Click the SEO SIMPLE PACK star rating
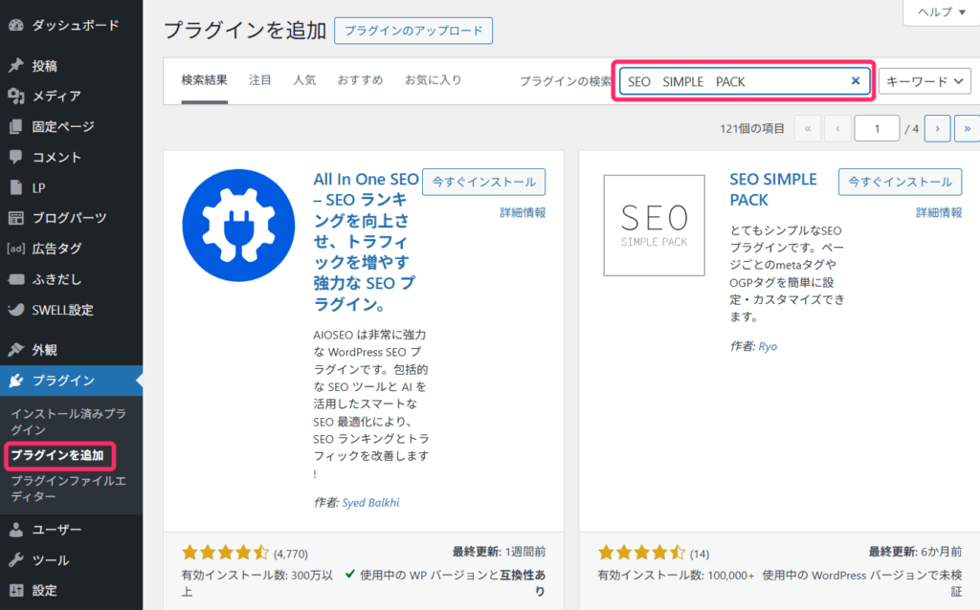The height and width of the screenshot is (610, 980). pyautogui.click(x=641, y=553)
